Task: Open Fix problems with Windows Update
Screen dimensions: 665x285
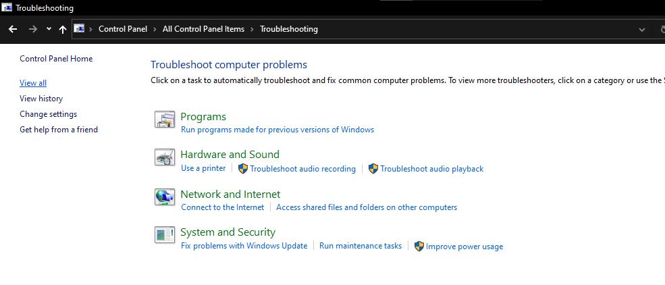Action: click(244, 246)
